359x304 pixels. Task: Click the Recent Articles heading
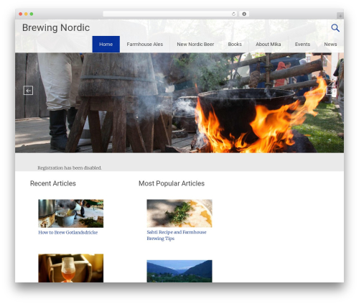pyautogui.click(x=53, y=183)
